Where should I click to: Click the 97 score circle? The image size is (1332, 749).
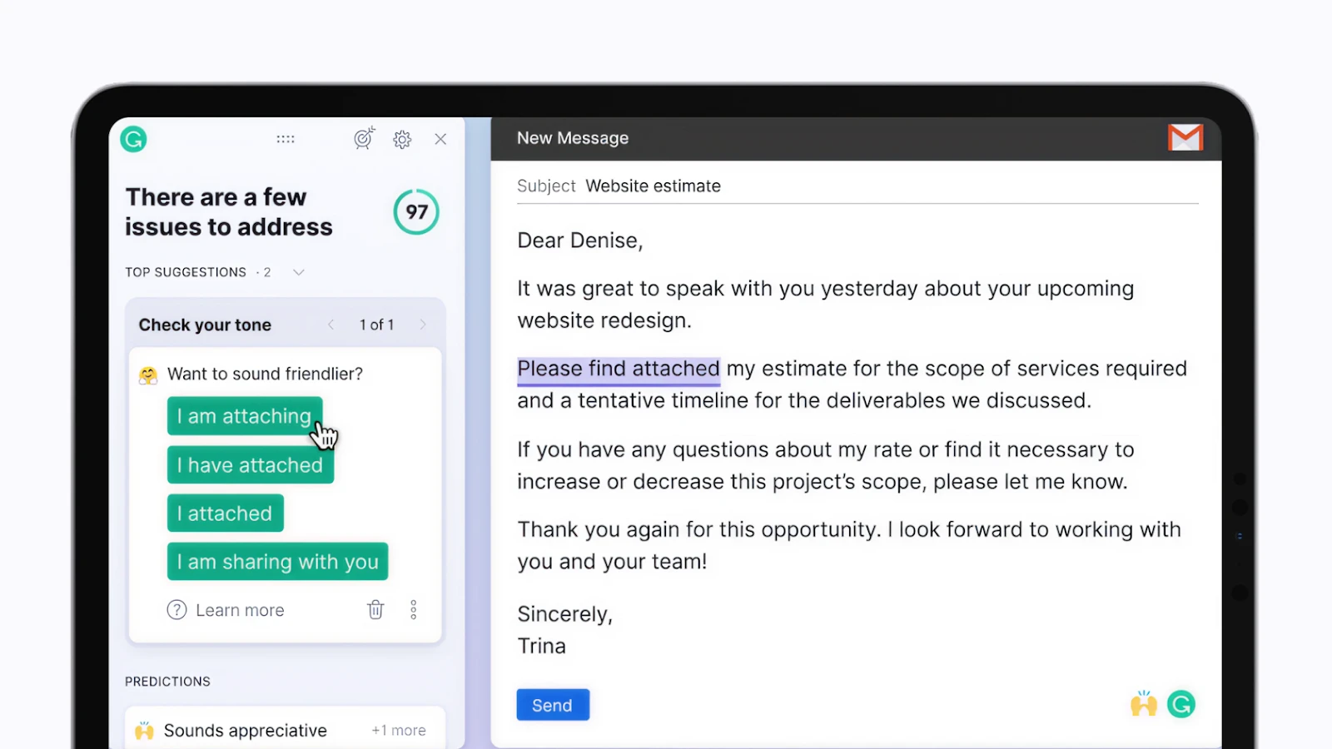click(x=416, y=212)
